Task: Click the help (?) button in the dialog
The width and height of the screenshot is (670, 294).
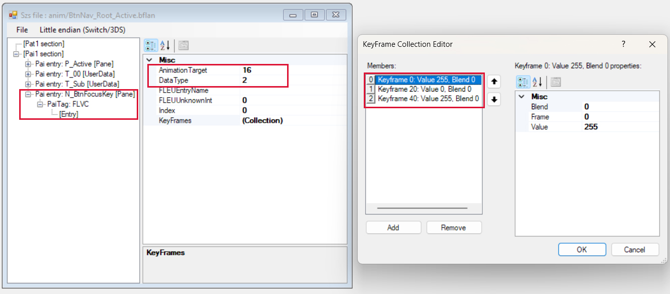Action: (x=623, y=44)
